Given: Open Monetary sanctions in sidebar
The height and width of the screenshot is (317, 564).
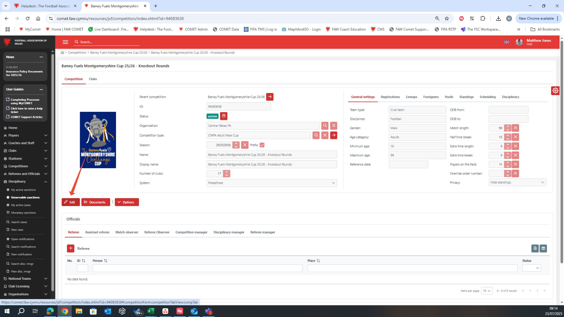Looking at the screenshot, I should (x=23, y=213).
